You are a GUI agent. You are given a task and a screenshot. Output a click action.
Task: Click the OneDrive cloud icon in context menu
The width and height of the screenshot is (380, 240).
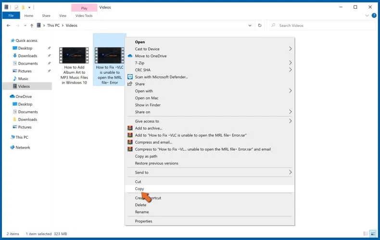[130, 56]
